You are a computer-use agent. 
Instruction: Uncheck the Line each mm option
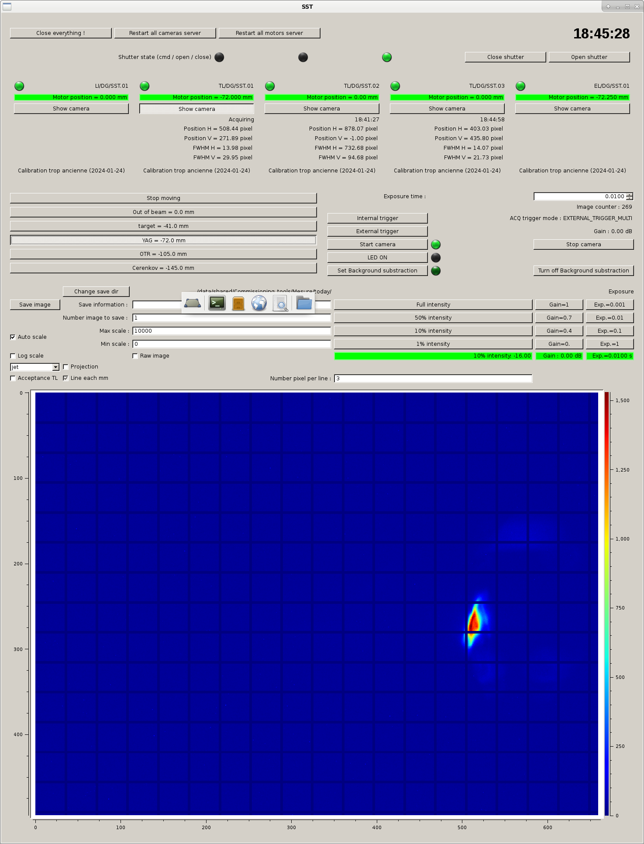point(66,378)
